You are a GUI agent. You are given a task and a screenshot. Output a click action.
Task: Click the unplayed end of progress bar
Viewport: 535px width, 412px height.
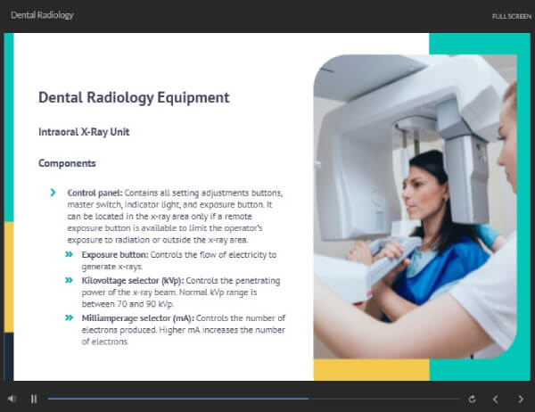pyautogui.click(x=383, y=399)
